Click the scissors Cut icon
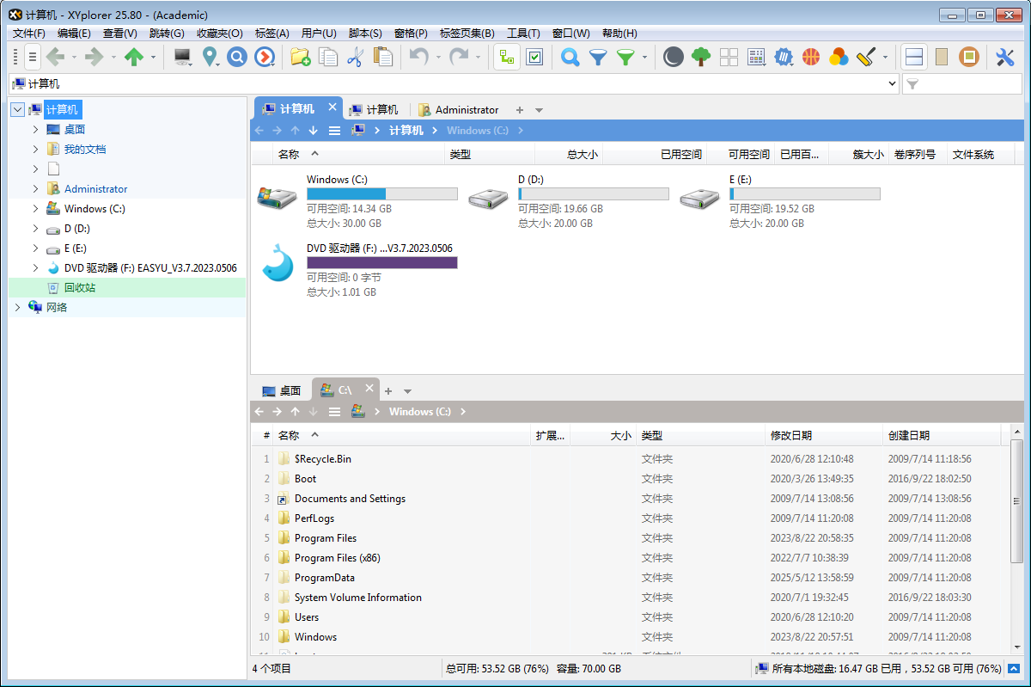 pyautogui.click(x=355, y=58)
